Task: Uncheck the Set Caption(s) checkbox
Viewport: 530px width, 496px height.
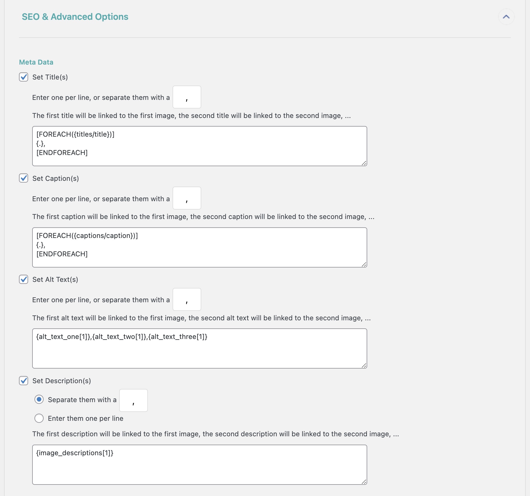Action: click(x=24, y=178)
